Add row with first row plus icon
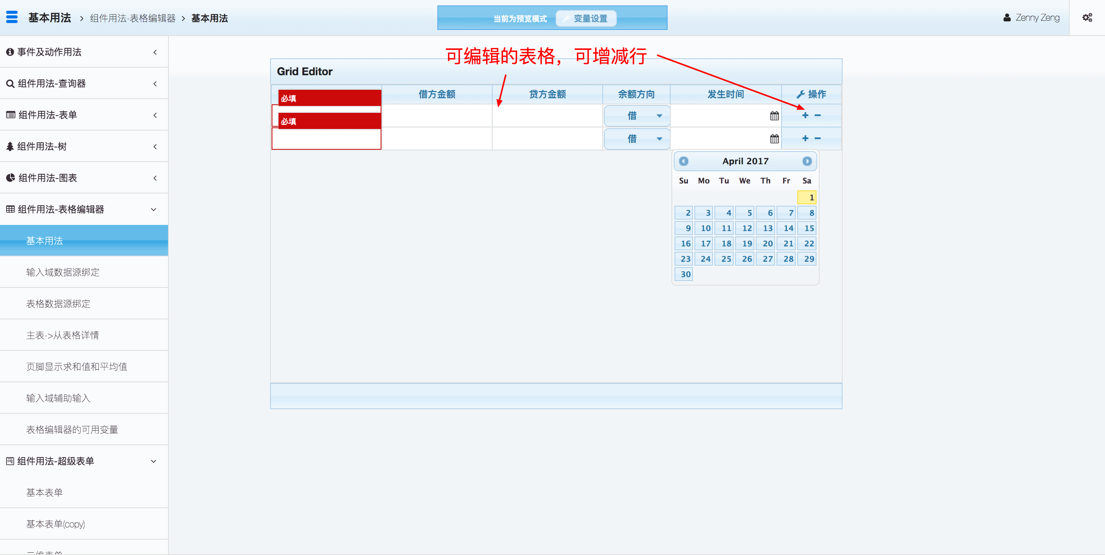 click(x=805, y=116)
